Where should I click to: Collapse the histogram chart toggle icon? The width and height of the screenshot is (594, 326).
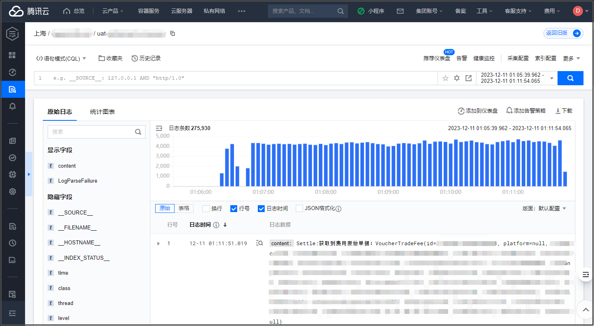point(159,128)
